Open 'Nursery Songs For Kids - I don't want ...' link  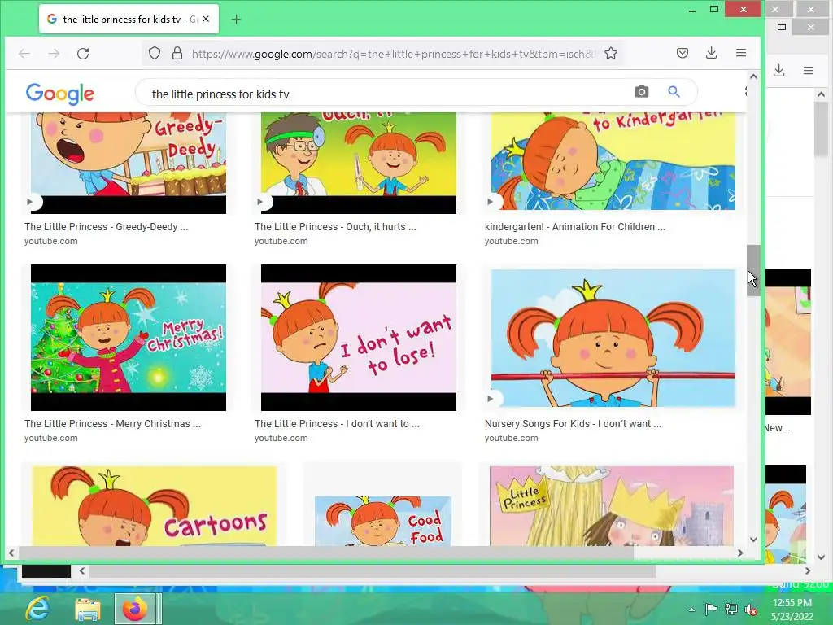point(573,424)
